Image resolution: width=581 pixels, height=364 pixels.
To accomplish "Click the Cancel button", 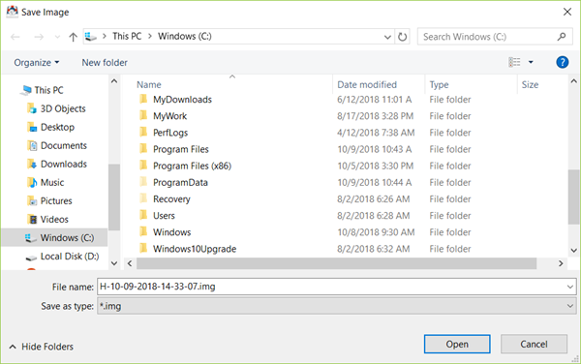I will point(534,344).
